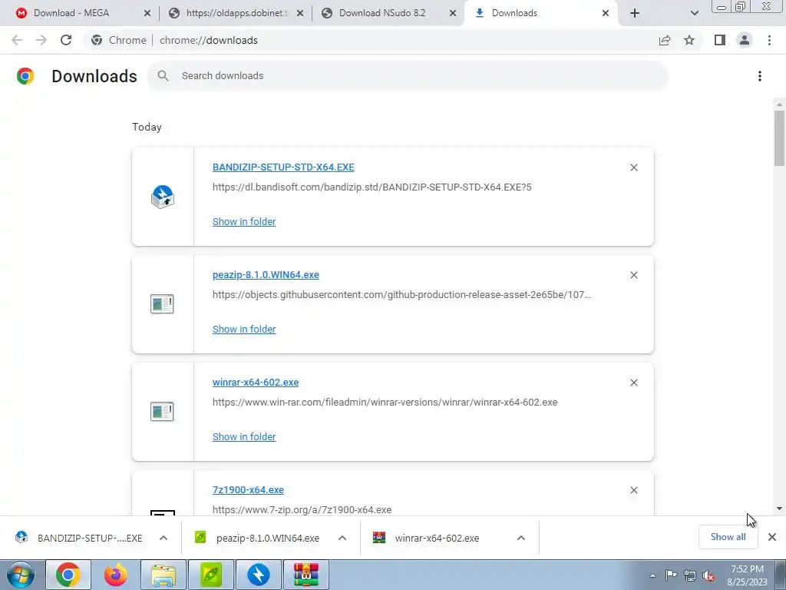Click the network tray icon
Screen dimensions: 786x590
click(690, 575)
